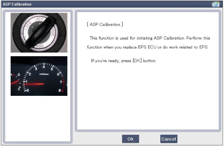
Task: Click the number 4 on tachometer dial
Action: [x=44, y=67]
